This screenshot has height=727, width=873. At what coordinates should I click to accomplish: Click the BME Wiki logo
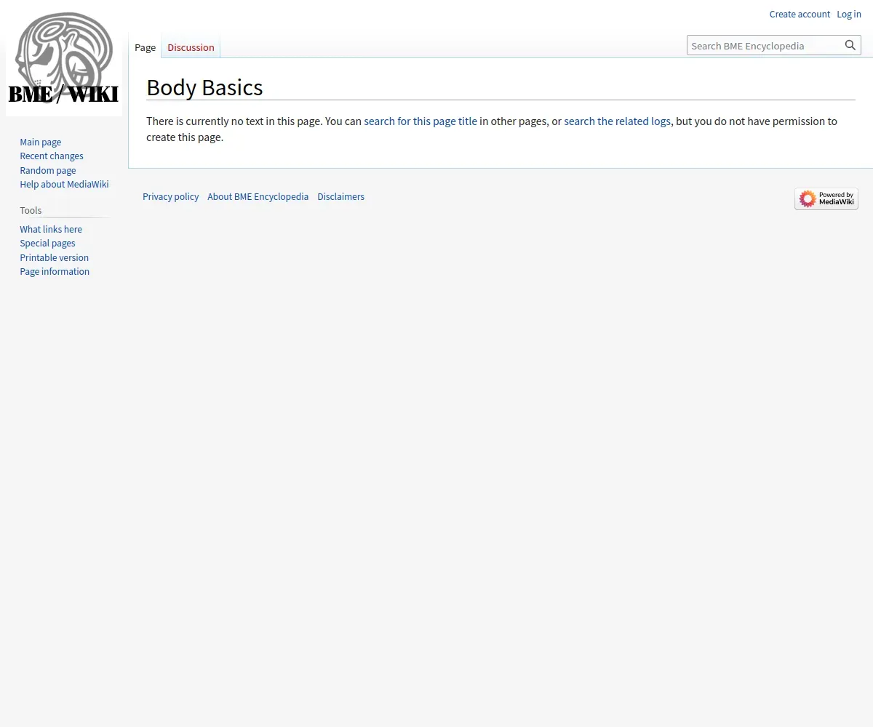pos(64,58)
